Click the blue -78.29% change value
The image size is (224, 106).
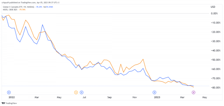[38, 7]
